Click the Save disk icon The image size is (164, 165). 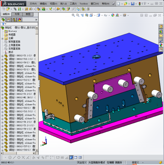132,4
